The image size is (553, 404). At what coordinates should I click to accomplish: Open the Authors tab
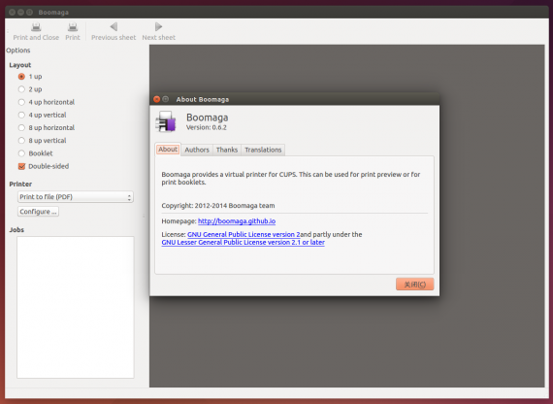pyautogui.click(x=197, y=150)
